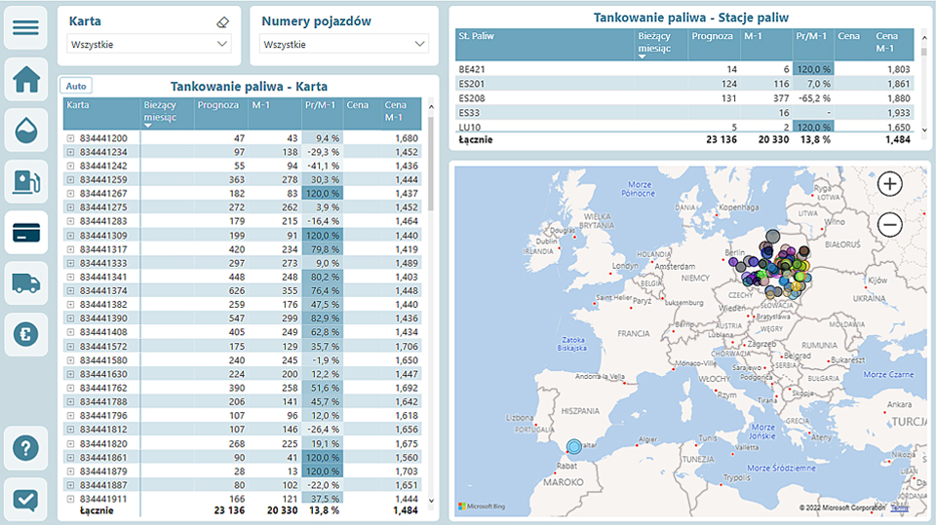
Task: Expand card row 834441309
Action: (x=70, y=235)
